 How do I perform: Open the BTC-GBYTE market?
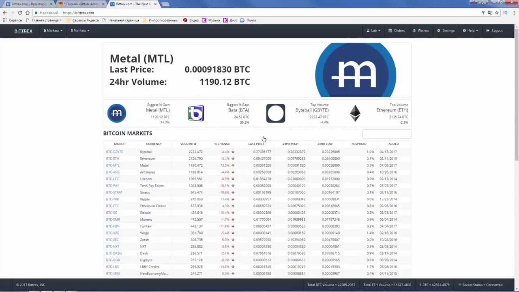tap(114, 152)
